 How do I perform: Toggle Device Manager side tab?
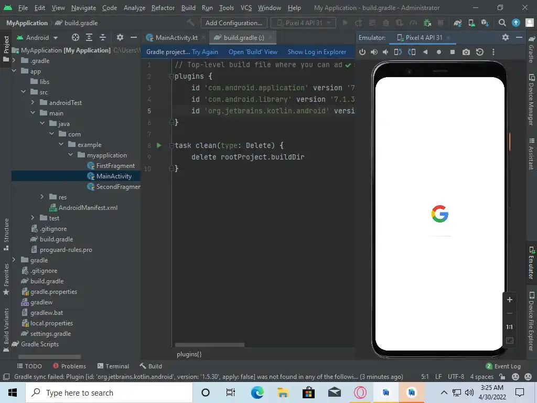click(531, 99)
